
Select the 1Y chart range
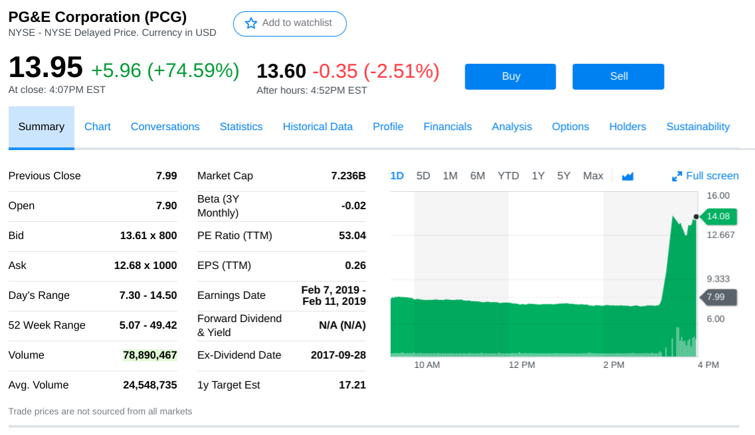tap(538, 176)
